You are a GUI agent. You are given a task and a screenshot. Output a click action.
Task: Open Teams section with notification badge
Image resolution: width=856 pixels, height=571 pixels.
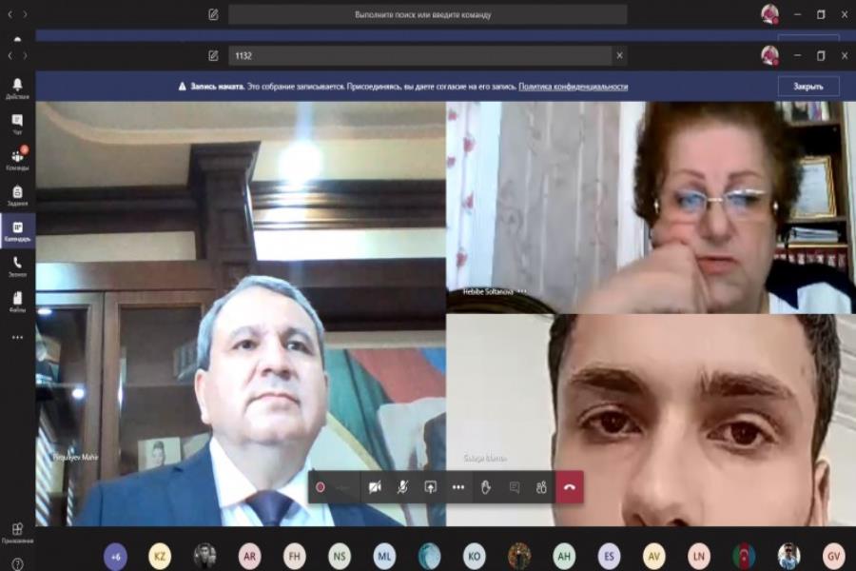[17, 160]
